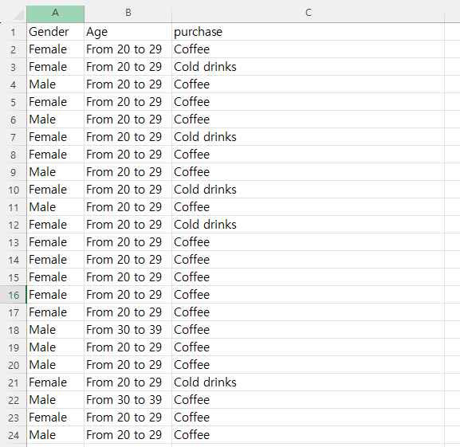This screenshot has width=460, height=447.
Task: Select column C header
Action: pos(308,14)
